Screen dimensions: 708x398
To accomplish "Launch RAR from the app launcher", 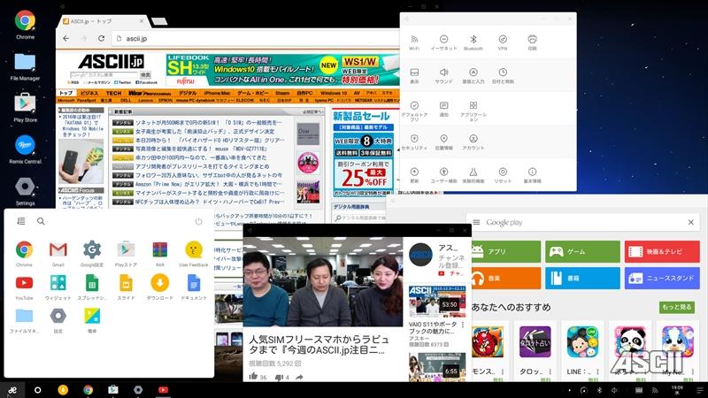I will 160,254.
